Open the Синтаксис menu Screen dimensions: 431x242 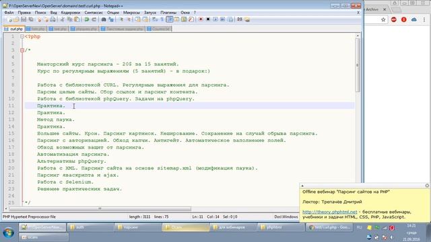[x=94, y=13]
